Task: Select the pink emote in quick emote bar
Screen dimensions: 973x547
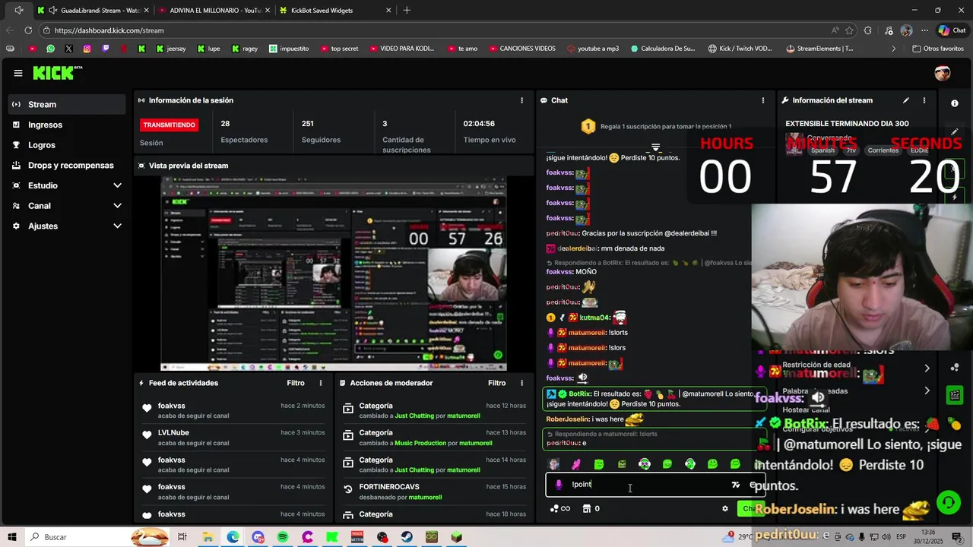Action: 576,464
